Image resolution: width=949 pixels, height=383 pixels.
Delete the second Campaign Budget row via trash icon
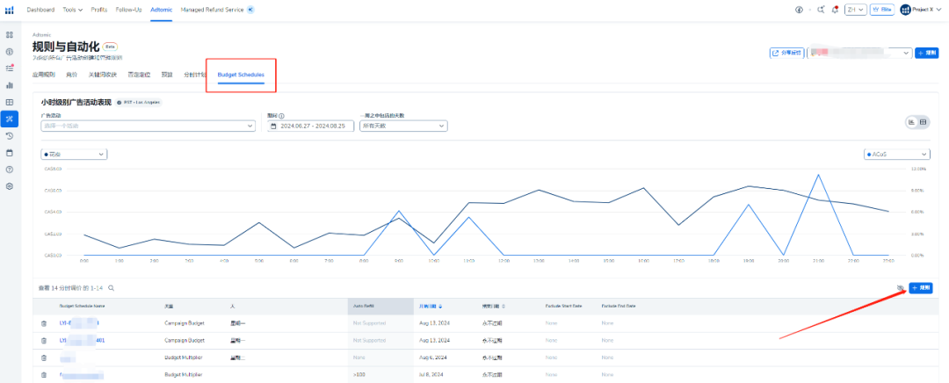click(44, 341)
